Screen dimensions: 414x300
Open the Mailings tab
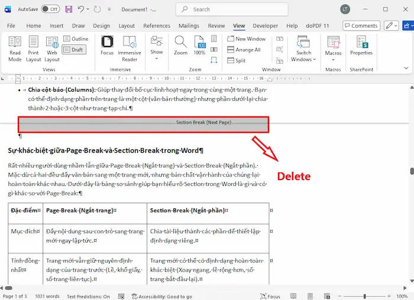click(189, 26)
